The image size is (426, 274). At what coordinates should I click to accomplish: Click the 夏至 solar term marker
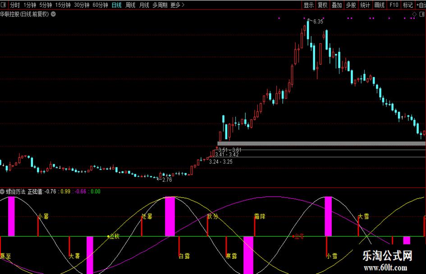tap(5, 256)
